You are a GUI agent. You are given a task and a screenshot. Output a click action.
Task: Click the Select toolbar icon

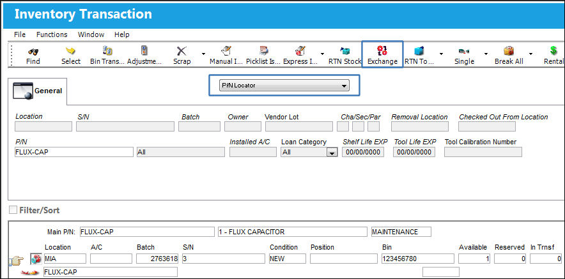coord(70,51)
